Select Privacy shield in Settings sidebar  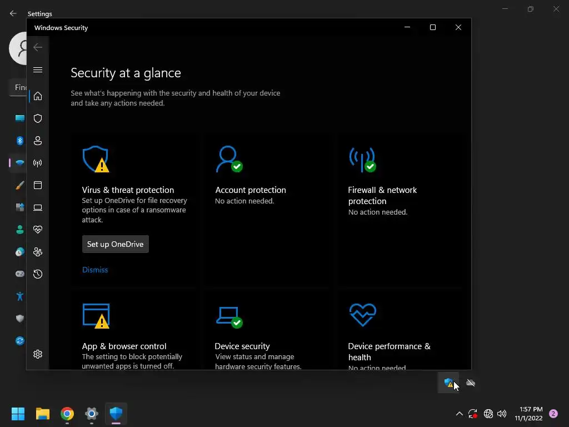pos(20,319)
